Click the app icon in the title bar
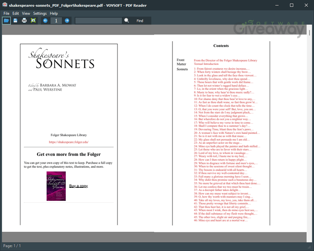Image resolution: width=314 pixels, height=251 pixels. pyautogui.click(x=4, y=5)
